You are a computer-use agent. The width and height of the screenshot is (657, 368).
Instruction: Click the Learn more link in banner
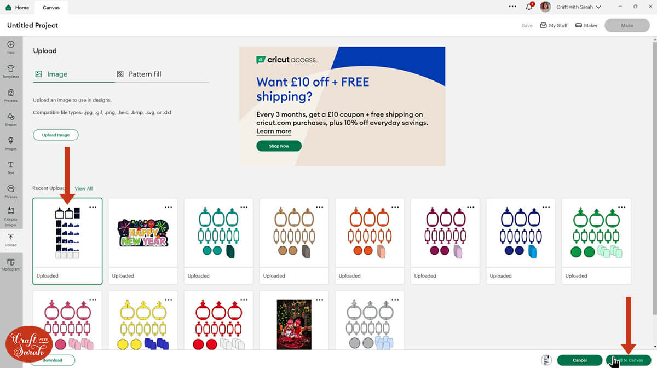tap(274, 131)
